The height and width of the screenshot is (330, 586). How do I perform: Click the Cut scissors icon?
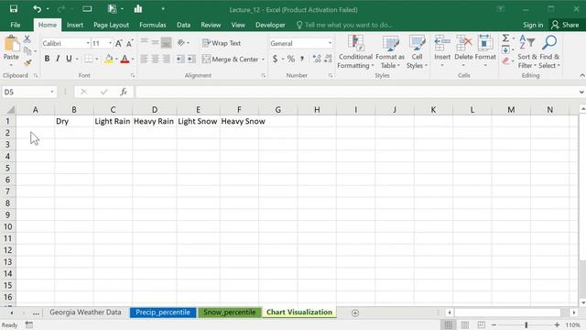(x=27, y=38)
